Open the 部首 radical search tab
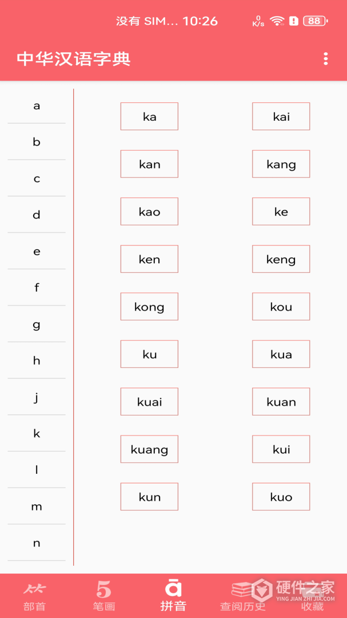 click(x=34, y=595)
